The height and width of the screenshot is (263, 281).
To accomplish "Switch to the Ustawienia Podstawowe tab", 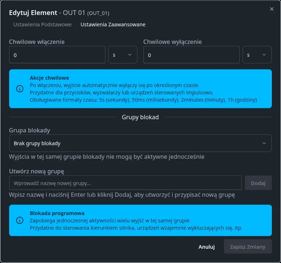I will (42, 25).
